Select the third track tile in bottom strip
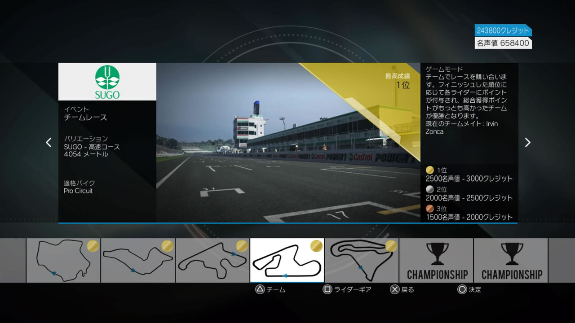575x323 pixels. [212, 260]
